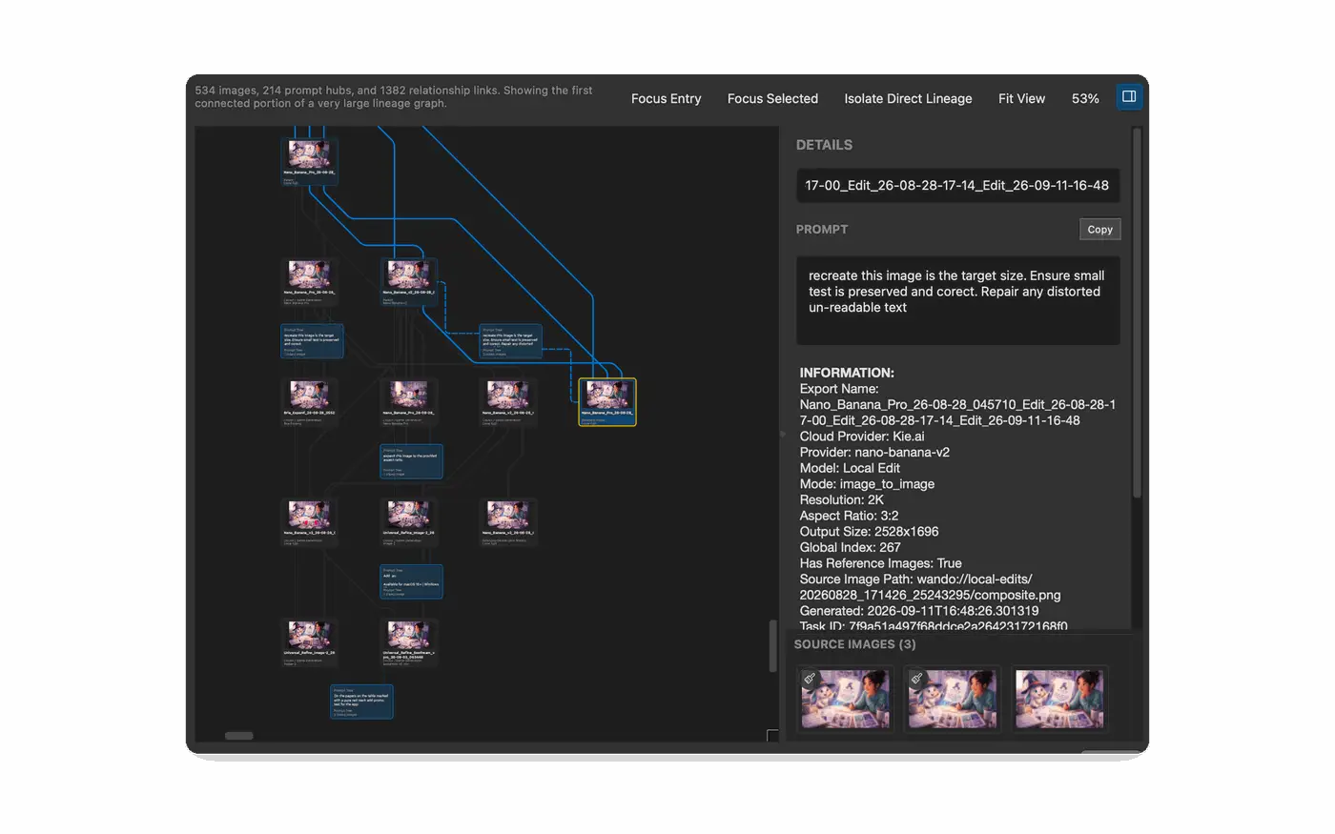
Task: Open the second source image thumbnail
Action: pyautogui.click(x=952, y=699)
